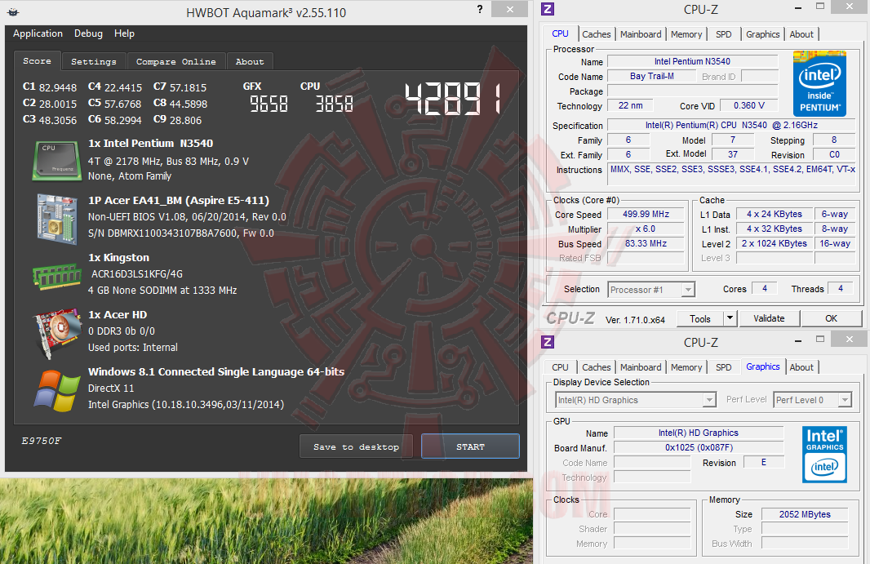This screenshot has height=564, width=870.
Task: Click the E9750F code text
Action: pyautogui.click(x=42, y=441)
